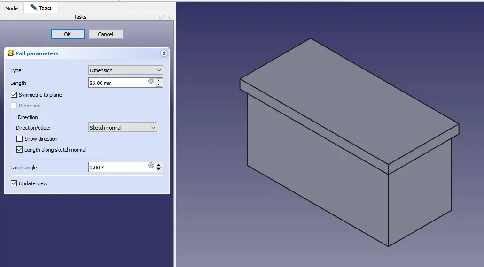
Task: Click the Pad parameters pad icon
Action: (x=11, y=53)
